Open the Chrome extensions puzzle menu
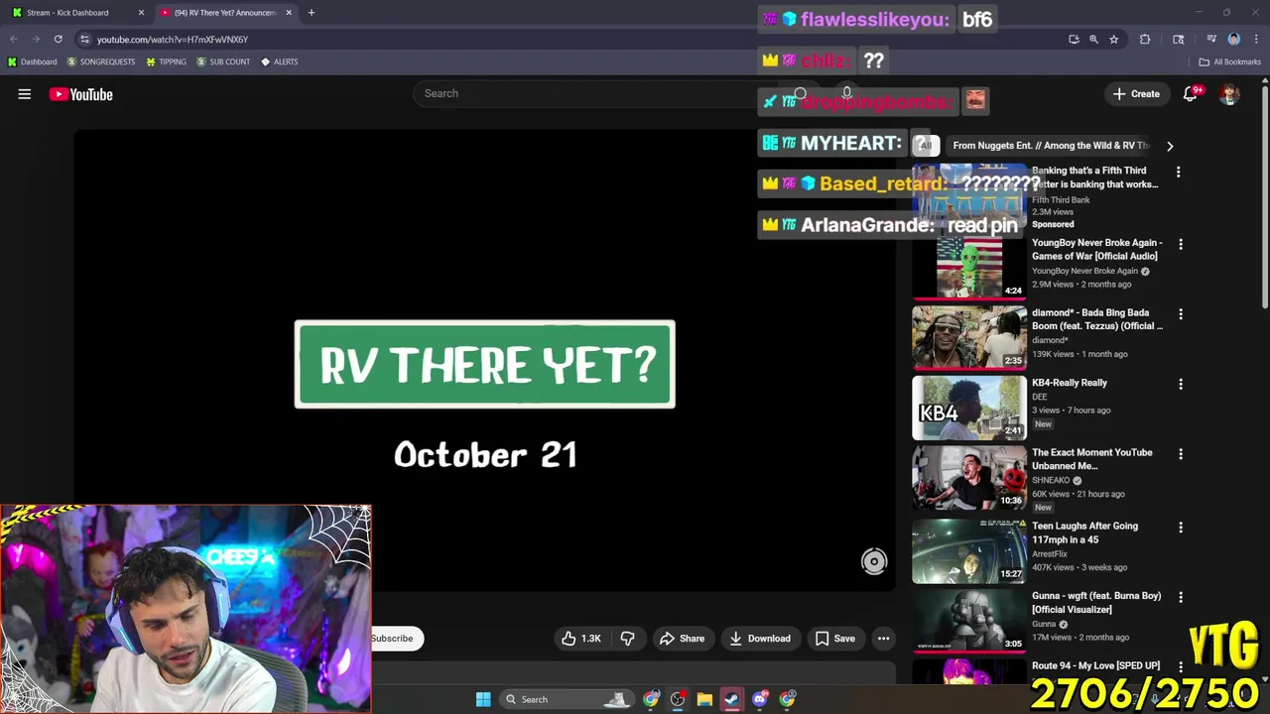The height and width of the screenshot is (714, 1270). (1145, 39)
